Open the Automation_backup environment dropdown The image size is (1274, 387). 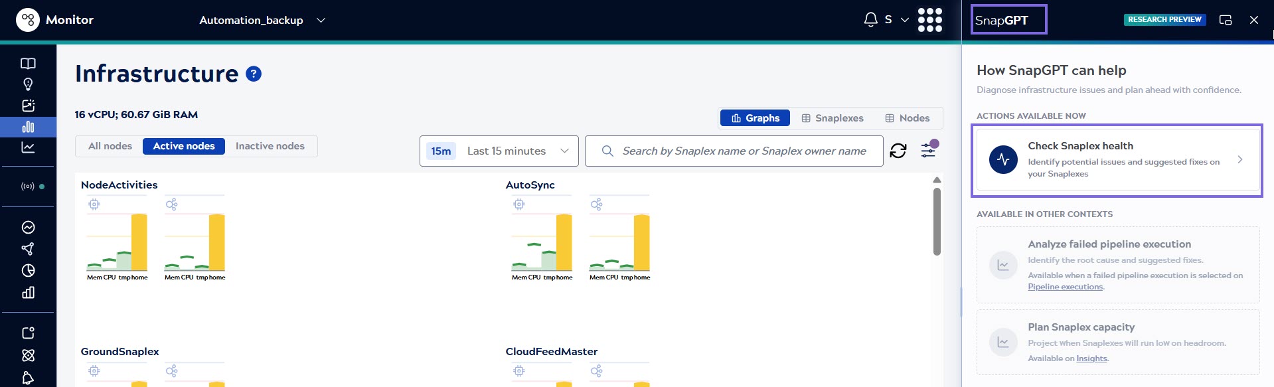262,21
